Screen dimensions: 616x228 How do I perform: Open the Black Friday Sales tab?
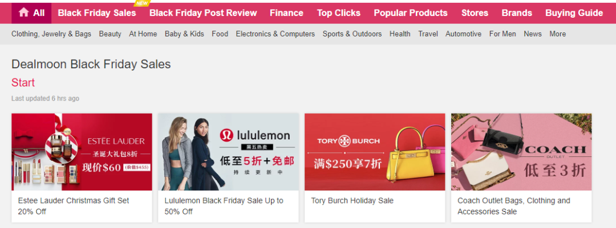[97, 13]
